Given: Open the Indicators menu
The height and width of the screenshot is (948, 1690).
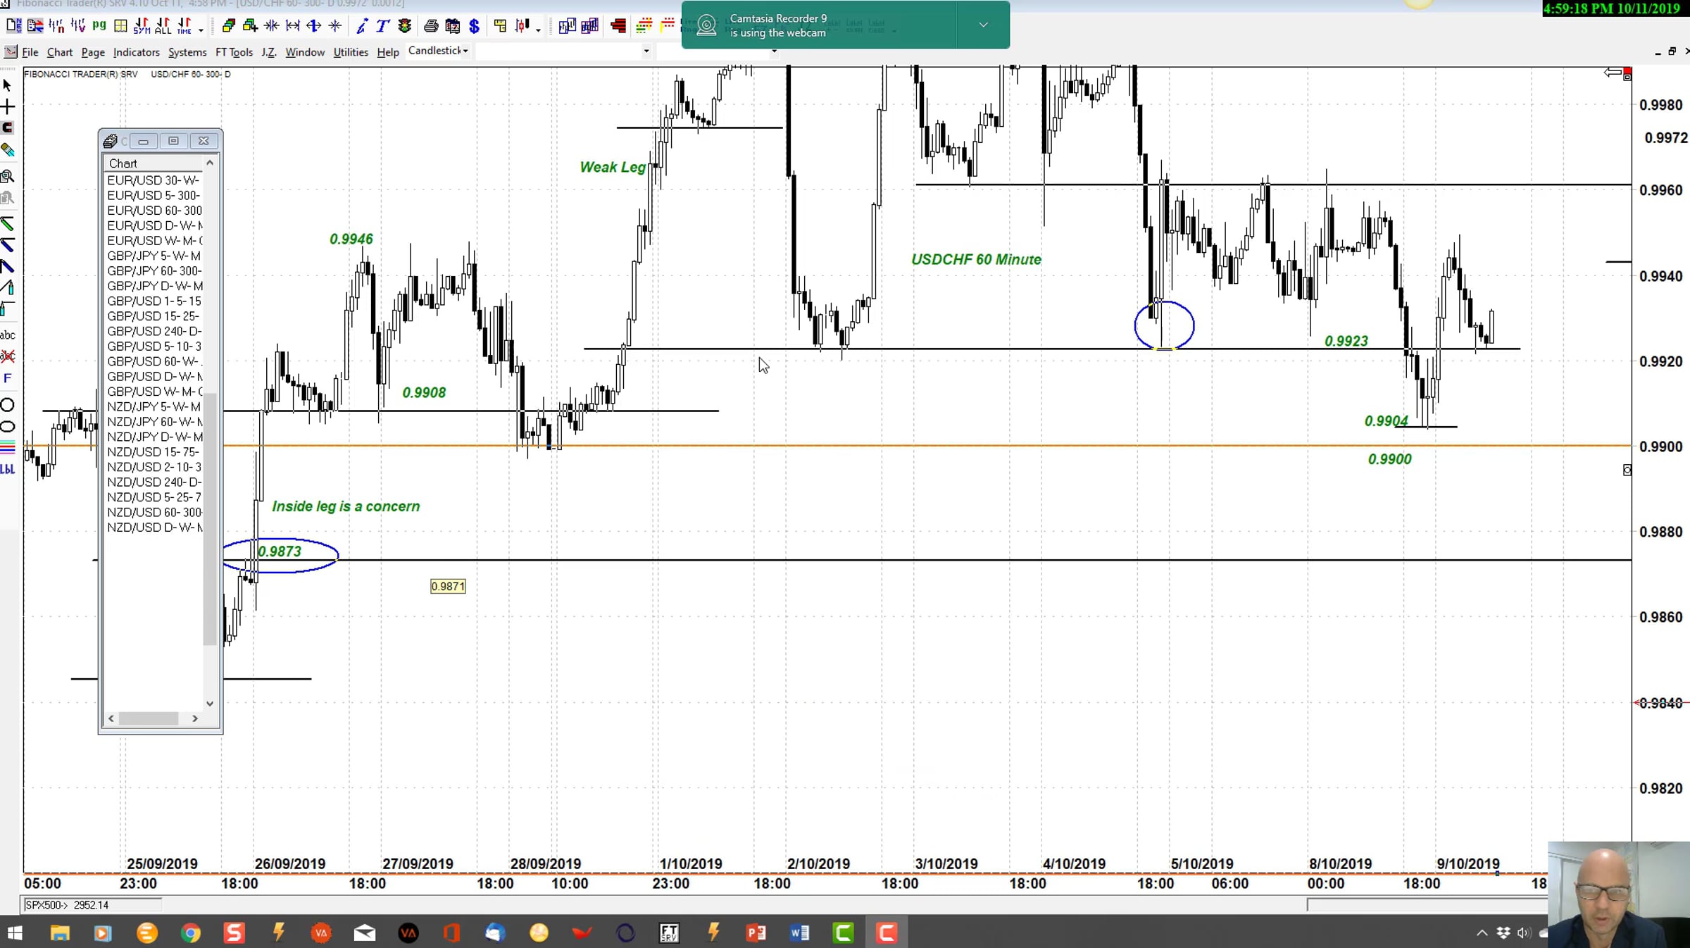Looking at the screenshot, I should point(136,52).
